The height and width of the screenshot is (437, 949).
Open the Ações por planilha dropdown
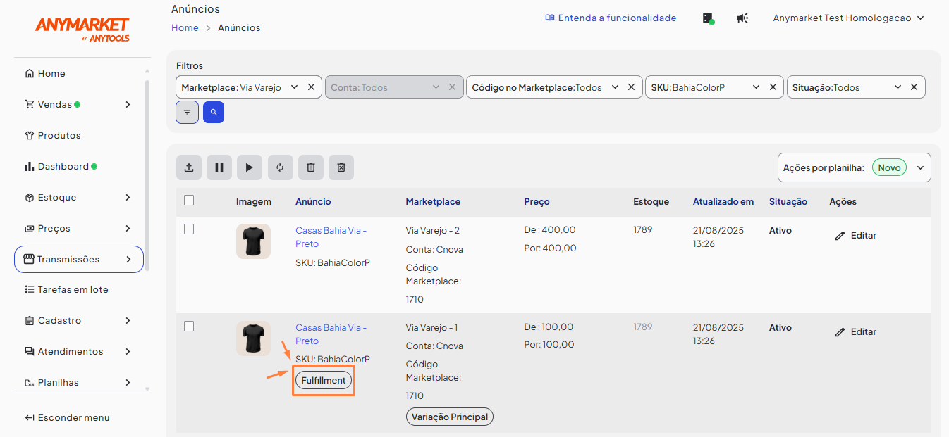pyautogui.click(x=920, y=168)
